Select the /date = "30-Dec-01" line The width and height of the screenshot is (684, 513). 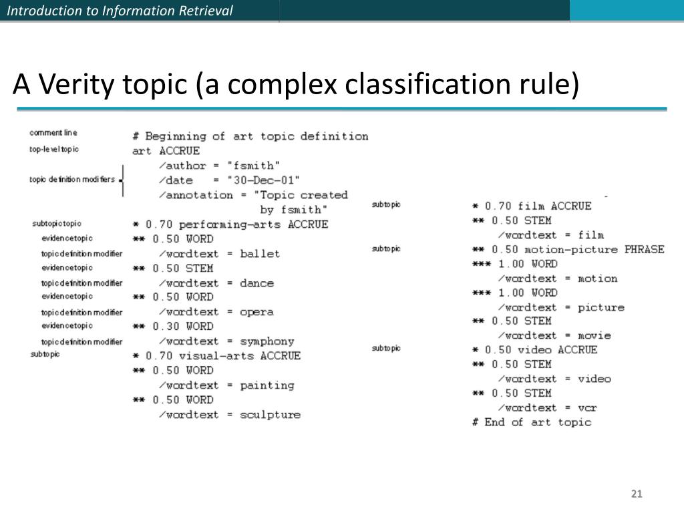[230, 180]
